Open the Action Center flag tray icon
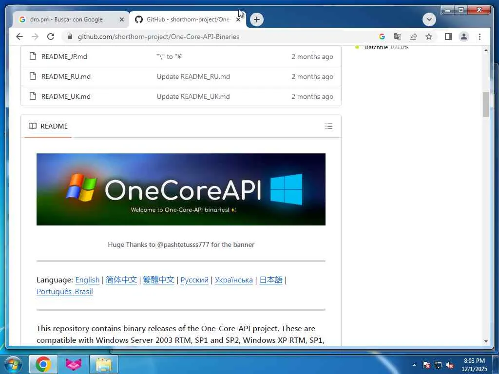This screenshot has width=499, height=374. click(426, 365)
